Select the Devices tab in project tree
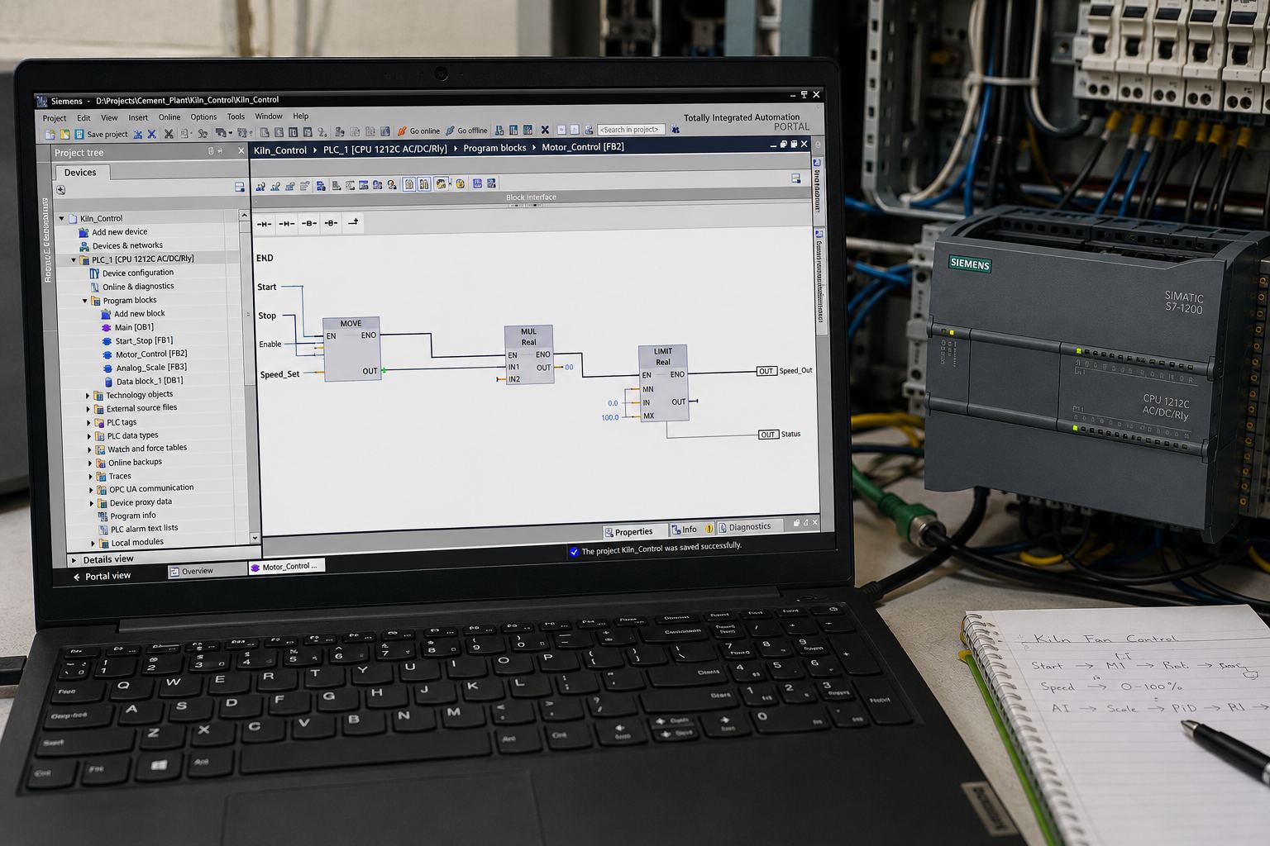 pyautogui.click(x=80, y=173)
